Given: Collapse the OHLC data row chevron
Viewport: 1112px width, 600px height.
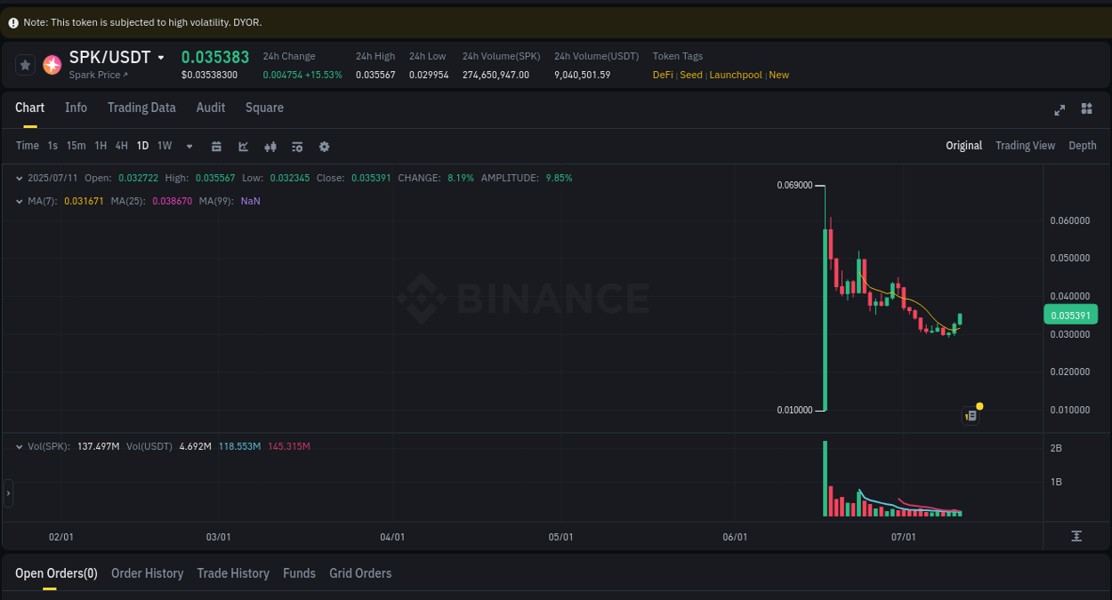Looking at the screenshot, I should (x=20, y=178).
